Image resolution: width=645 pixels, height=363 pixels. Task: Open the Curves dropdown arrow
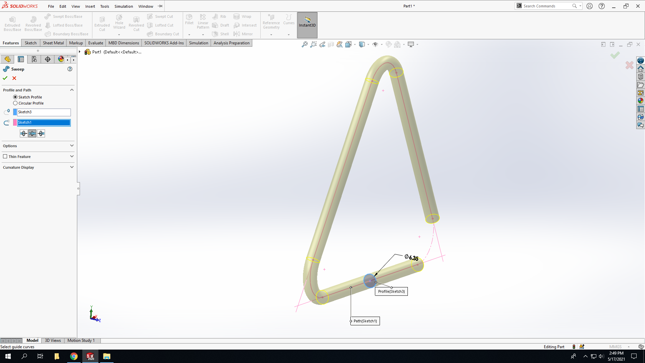289,35
